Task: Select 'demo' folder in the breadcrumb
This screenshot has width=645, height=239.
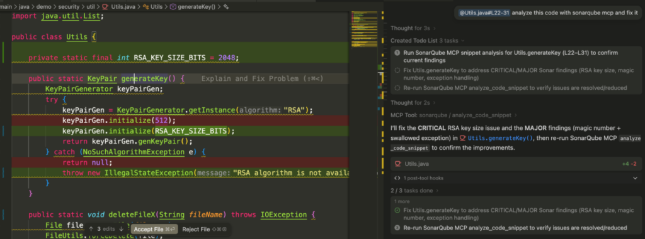Action: click(x=43, y=6)
